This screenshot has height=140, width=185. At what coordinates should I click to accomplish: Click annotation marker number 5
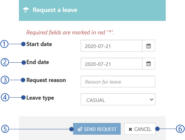(x=5, y=129)
